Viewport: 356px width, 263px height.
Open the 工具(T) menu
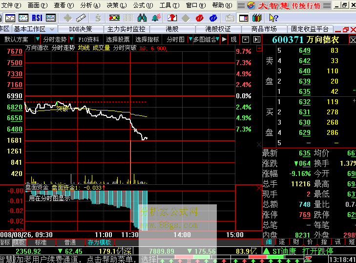(x=169, y=5)
